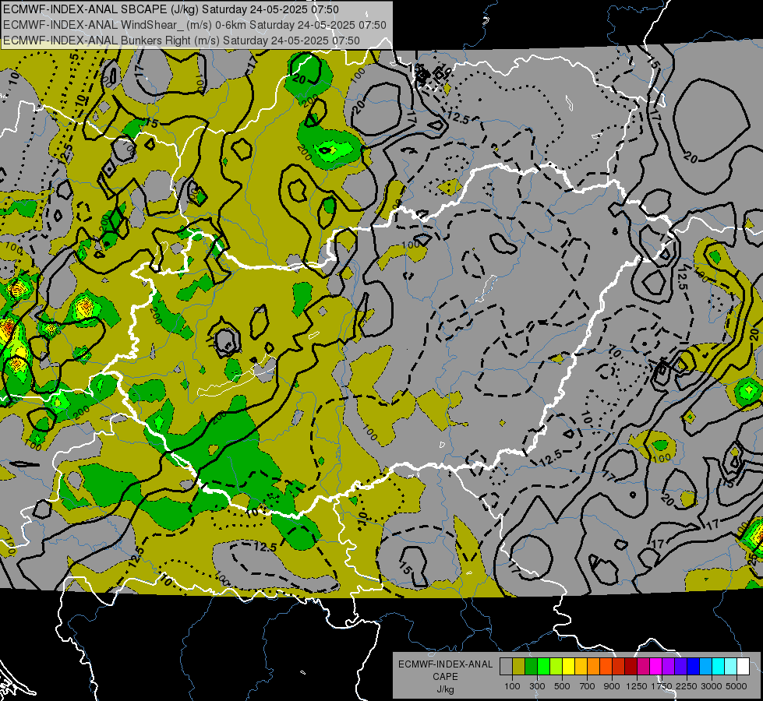The image size is (763, 701).
Task: Click the 100 value under the legend
Action: click(512, 686)
